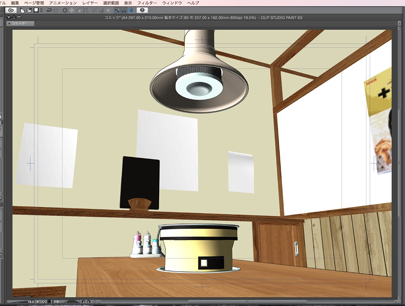
Task: Open the 選択範囲 (Selection) menu
Action: point(111,3)
